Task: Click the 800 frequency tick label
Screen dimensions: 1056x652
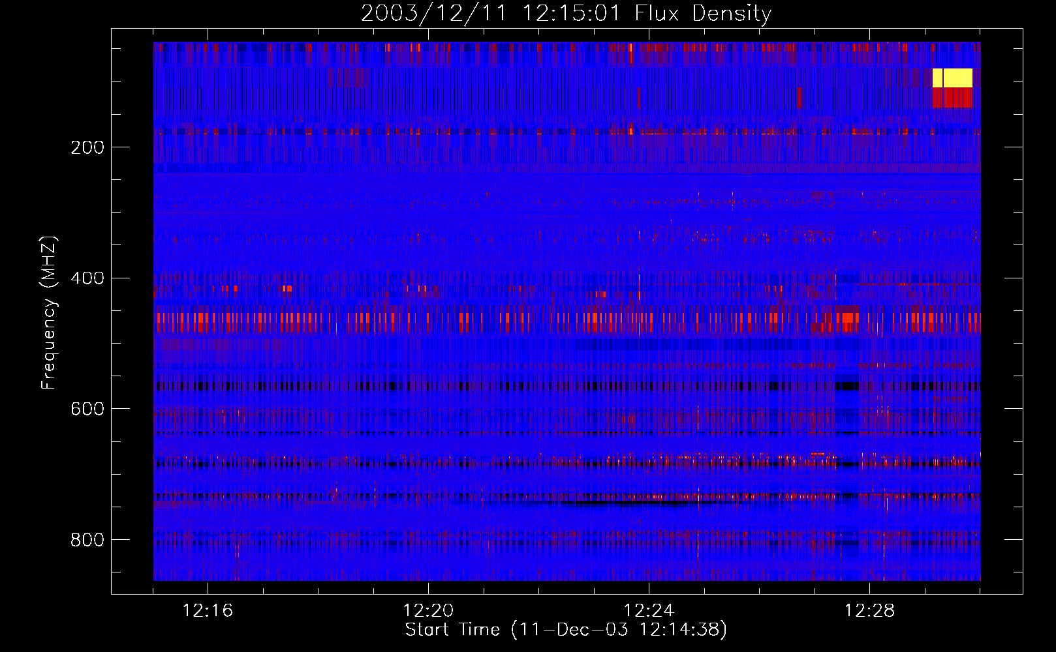Action: click(87, 540)
